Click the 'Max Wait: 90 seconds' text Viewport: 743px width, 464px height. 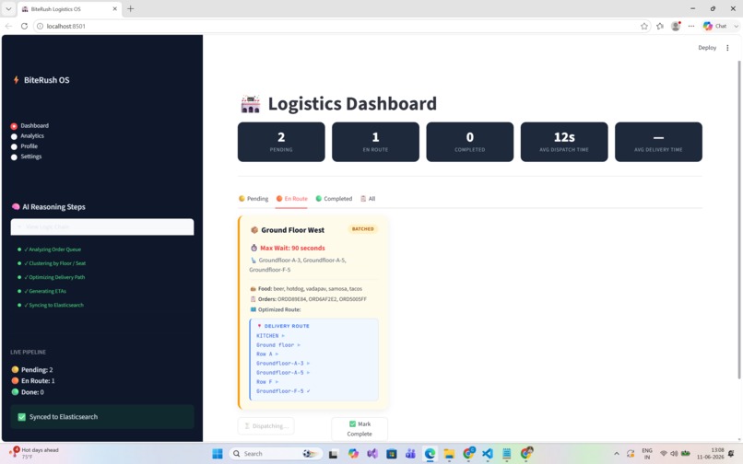coord(292,248)
